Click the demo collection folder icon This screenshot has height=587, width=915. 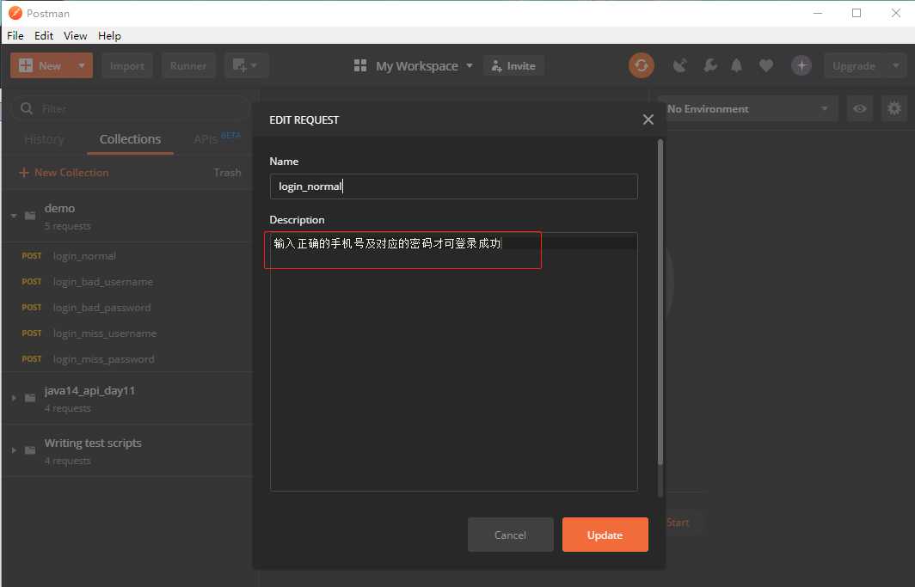coord(30,216)
